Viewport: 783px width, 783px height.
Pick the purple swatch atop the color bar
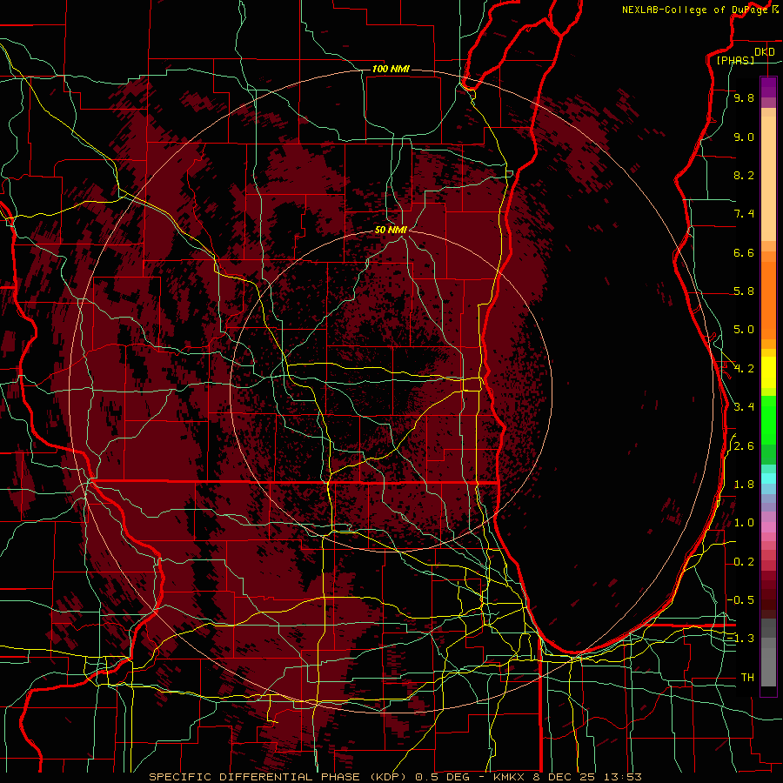(x=768, y=87)
